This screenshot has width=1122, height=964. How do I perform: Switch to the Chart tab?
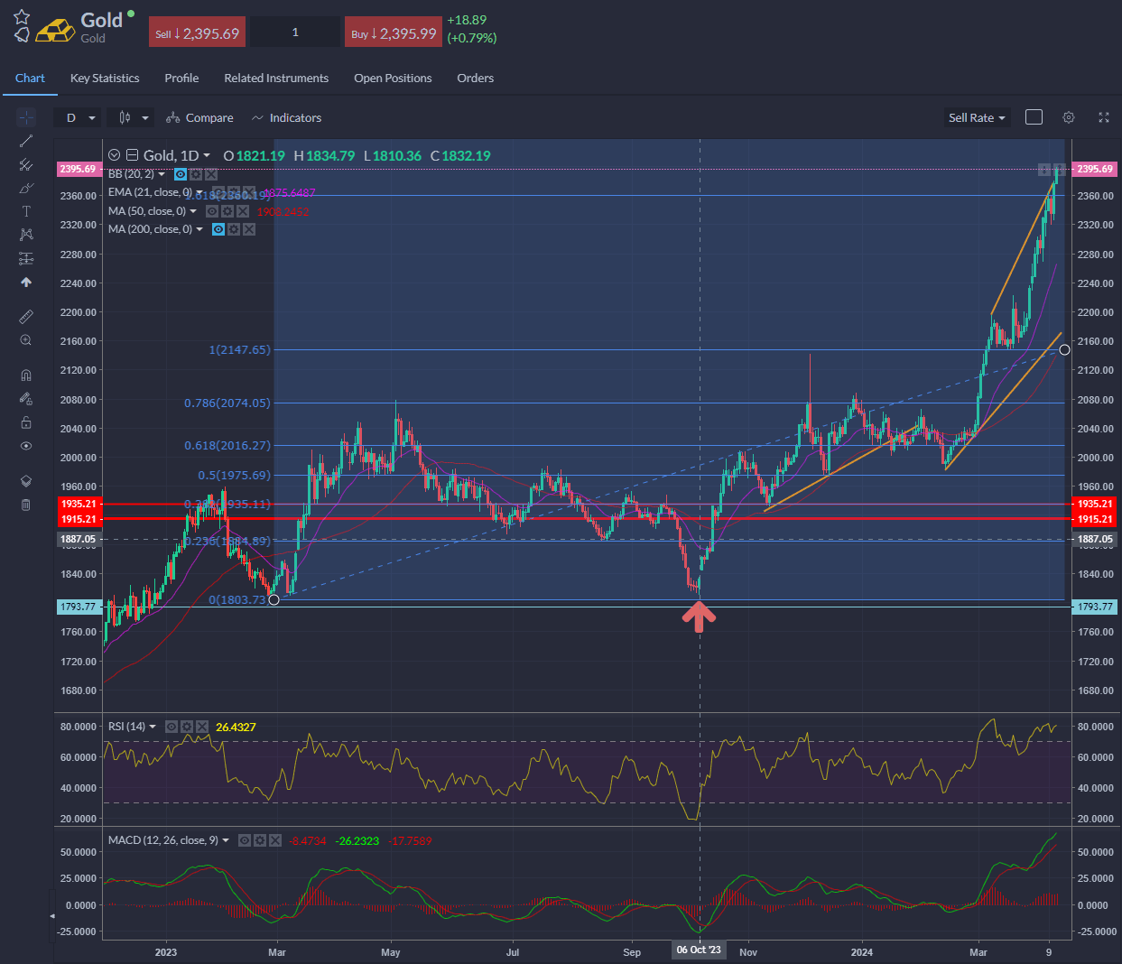pos(30,78)
